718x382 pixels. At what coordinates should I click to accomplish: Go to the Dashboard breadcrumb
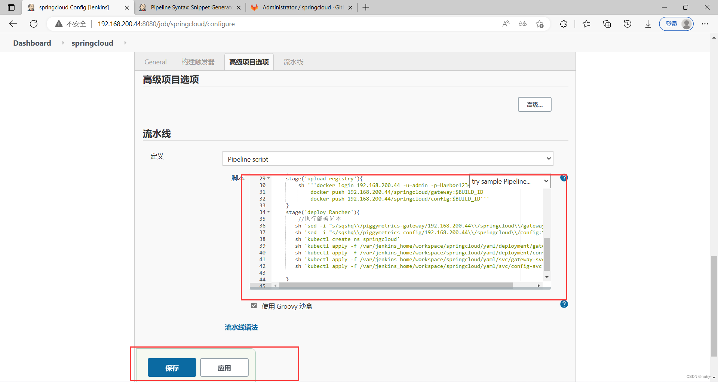point(32,43)
